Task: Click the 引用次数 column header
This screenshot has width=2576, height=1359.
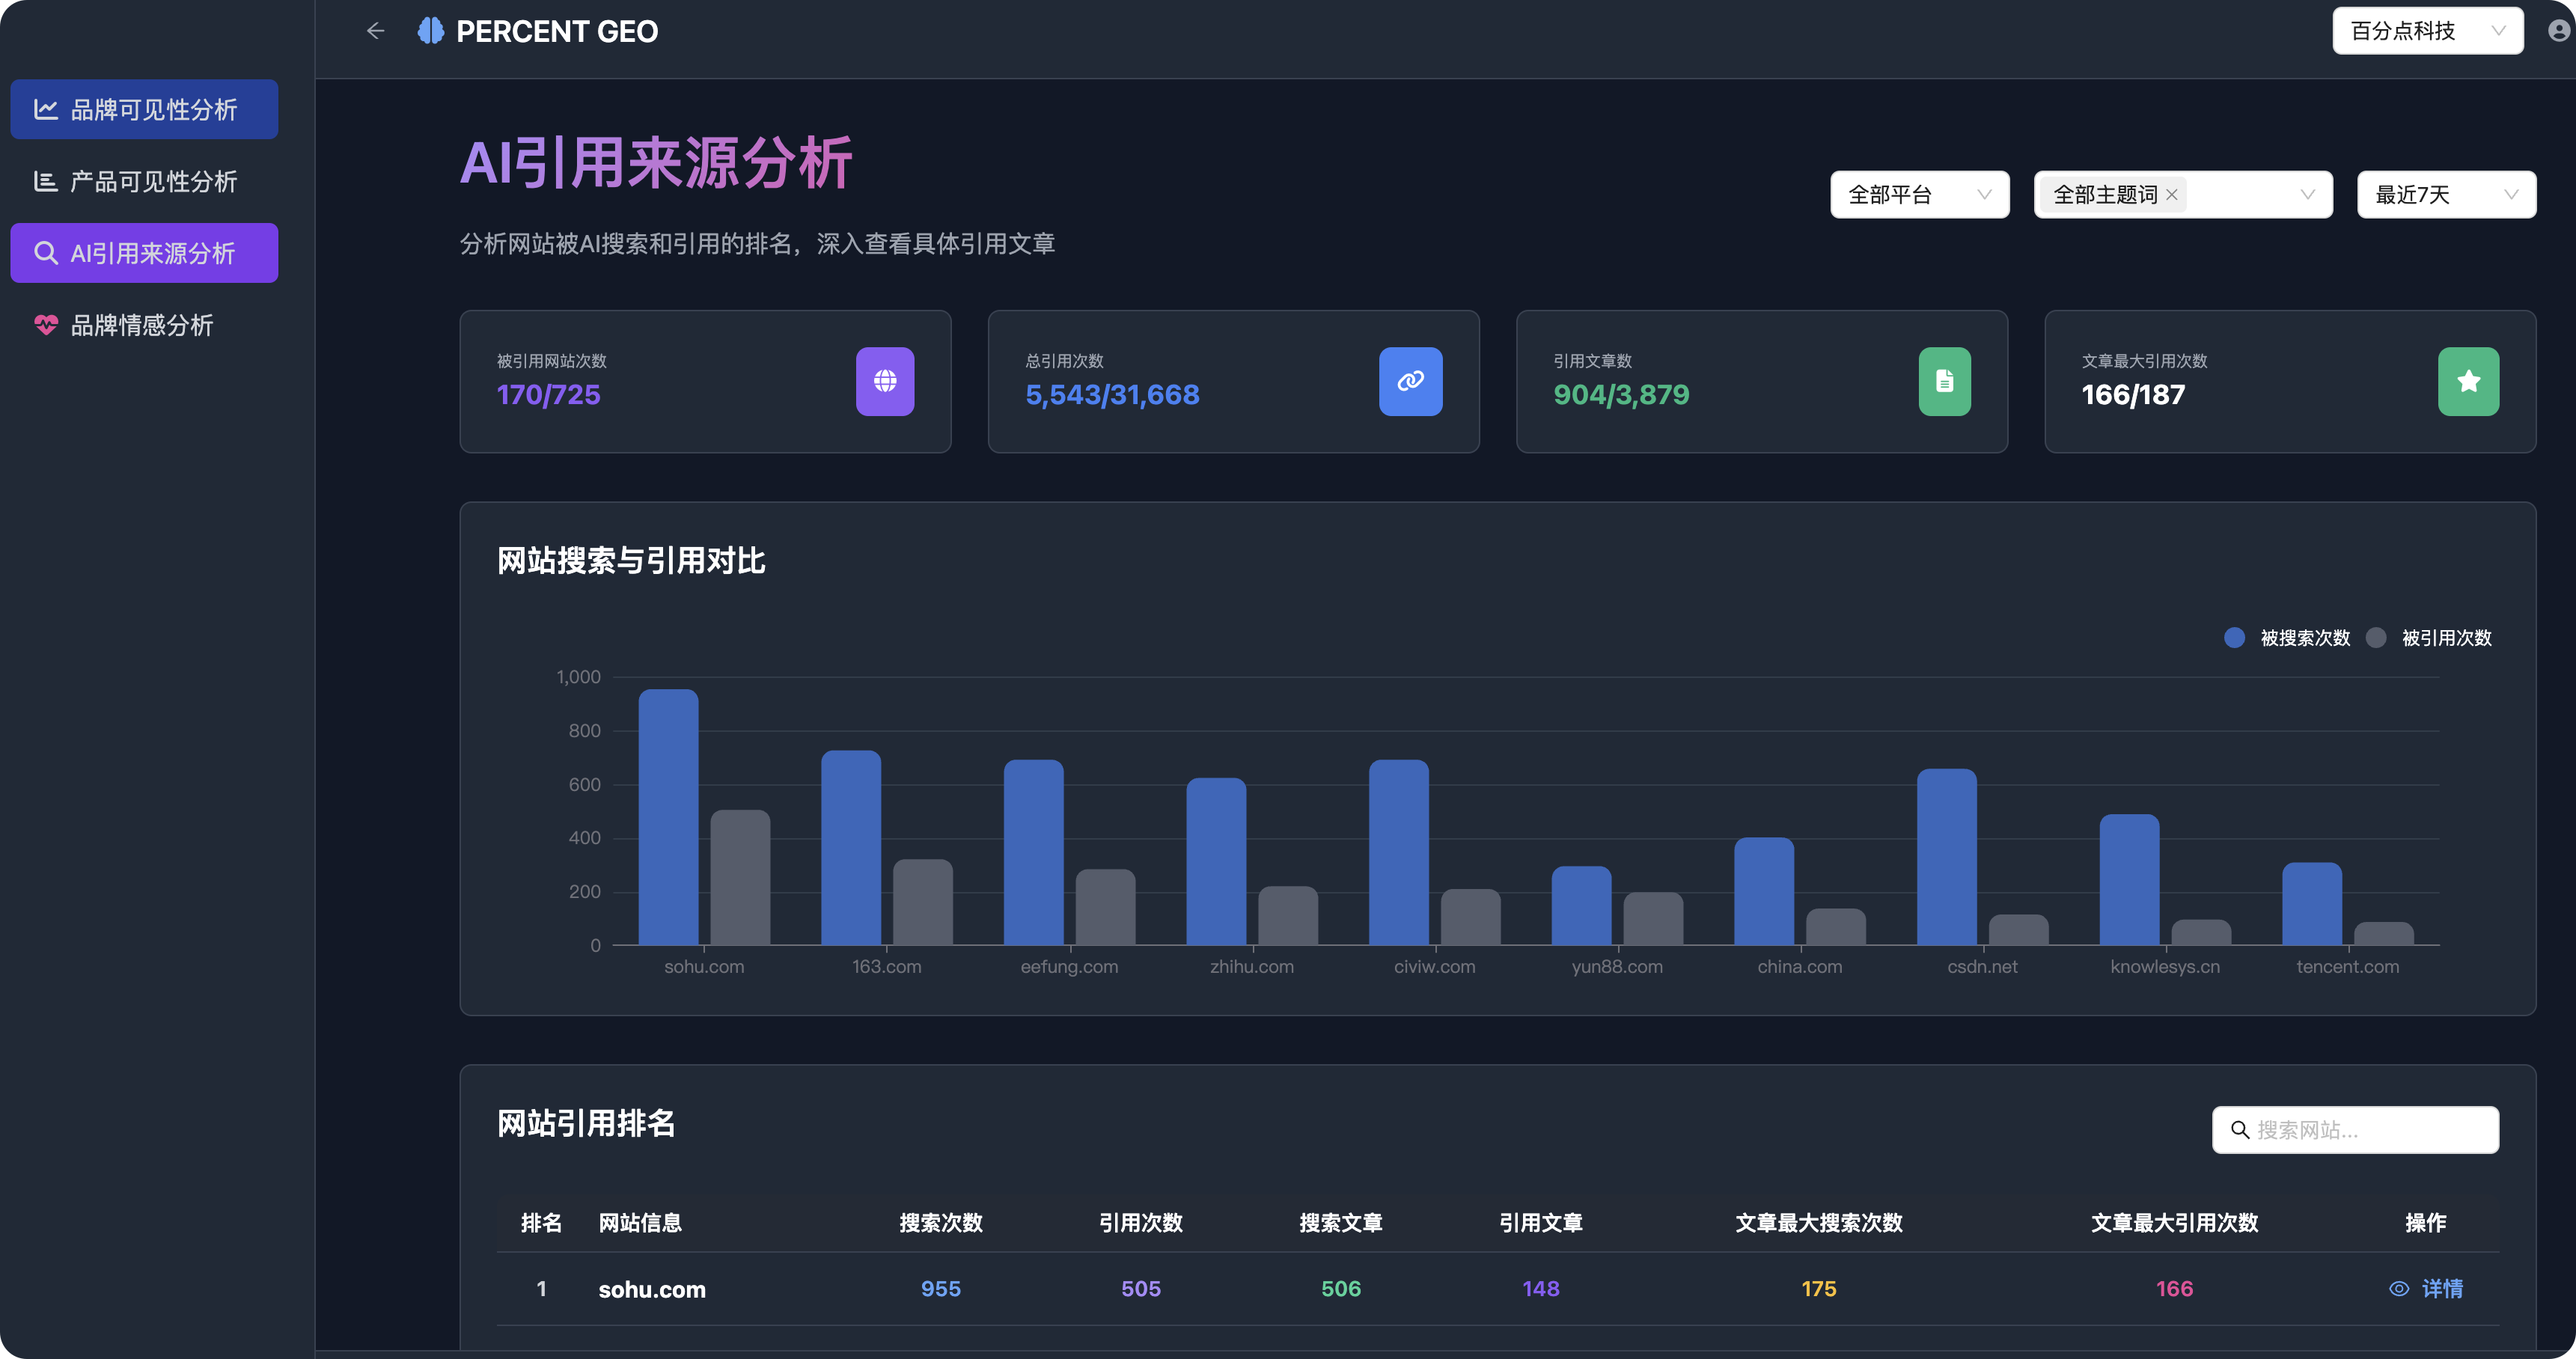Action: (x=1140, y=1223)
